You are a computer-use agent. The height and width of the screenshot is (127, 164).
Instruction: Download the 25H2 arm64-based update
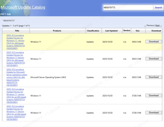pos(154,95)
